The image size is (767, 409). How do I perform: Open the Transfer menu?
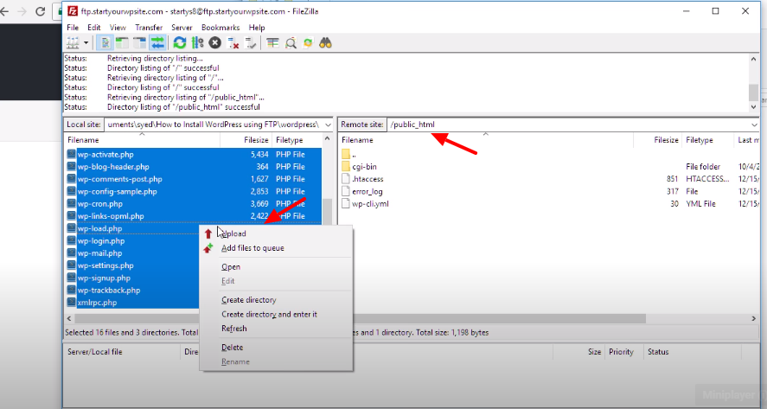coord(149,28)
